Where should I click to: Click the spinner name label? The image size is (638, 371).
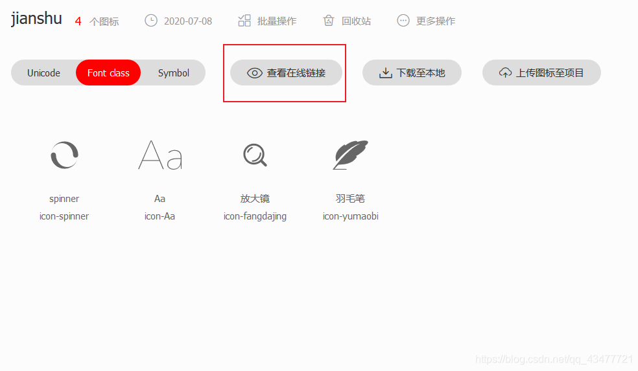[x=64, y=199]
